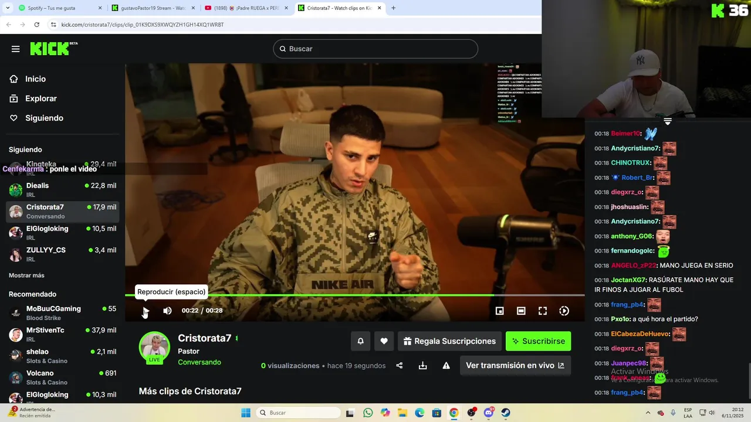Open Copilot from the taskbar
The height and width of the screenshot is (422, 751).
(x=385, y=413)
